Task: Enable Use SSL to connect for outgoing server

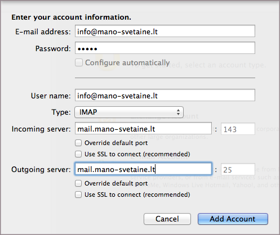Action: click(x=78, y=195)
